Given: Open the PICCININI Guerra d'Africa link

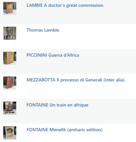Looking at the screenshot, I should [x=53, y=55].
